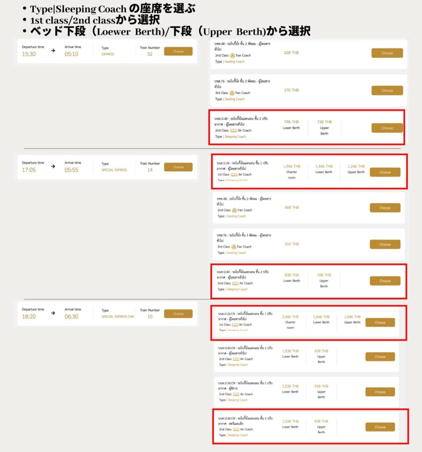Select the 1,646 THB Lower Berth price
422x452 pixels.
click(x=321, y=320)
